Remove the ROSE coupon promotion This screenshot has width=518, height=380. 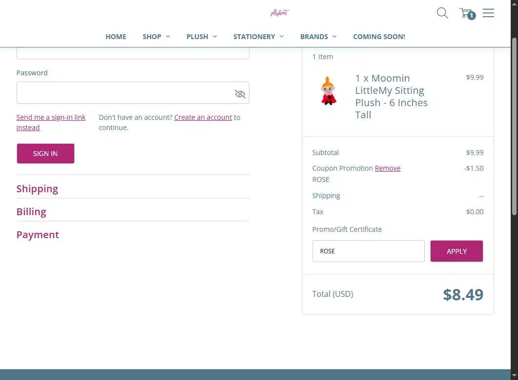pyautogui.click(x=388, y=168)
